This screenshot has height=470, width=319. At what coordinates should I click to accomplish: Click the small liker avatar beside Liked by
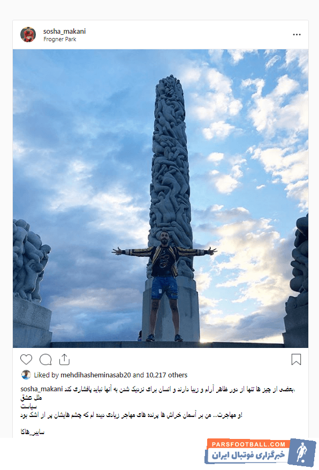[x=26, y=375]
